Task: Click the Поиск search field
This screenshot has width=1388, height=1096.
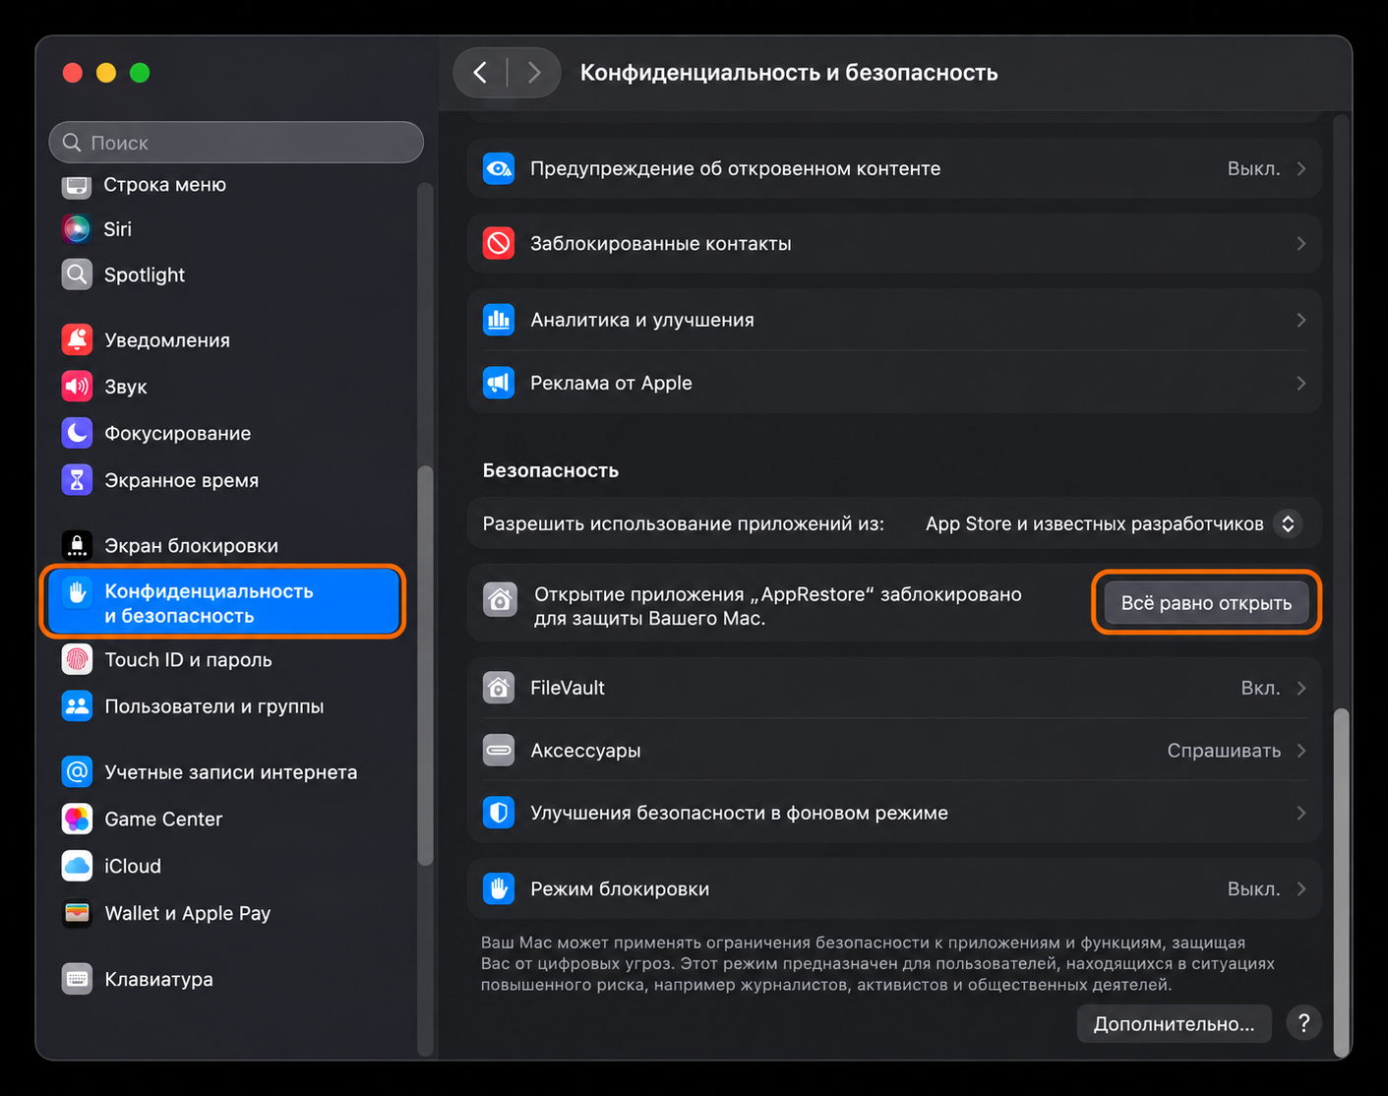Action: (x=236, y=143)
